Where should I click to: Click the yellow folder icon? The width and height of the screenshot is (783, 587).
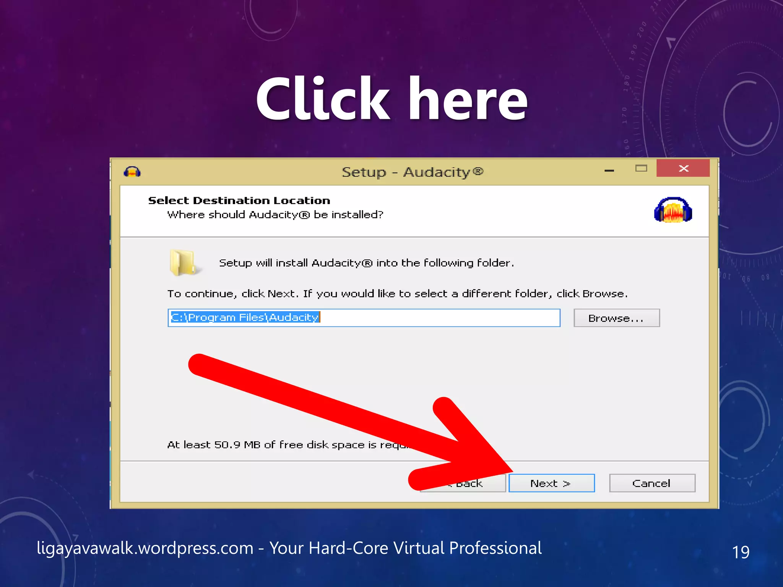tap(182, 263)
